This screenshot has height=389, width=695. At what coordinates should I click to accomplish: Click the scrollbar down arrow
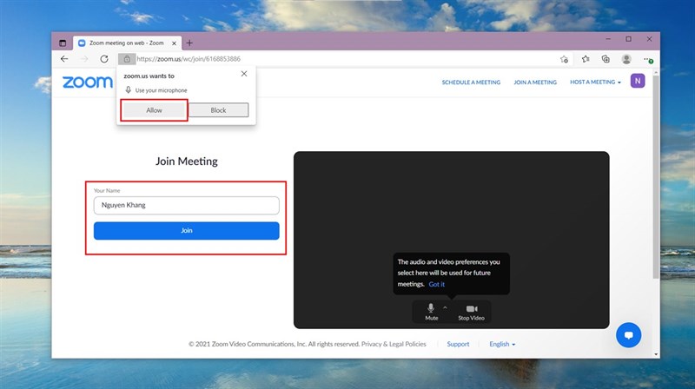[656, 354]
